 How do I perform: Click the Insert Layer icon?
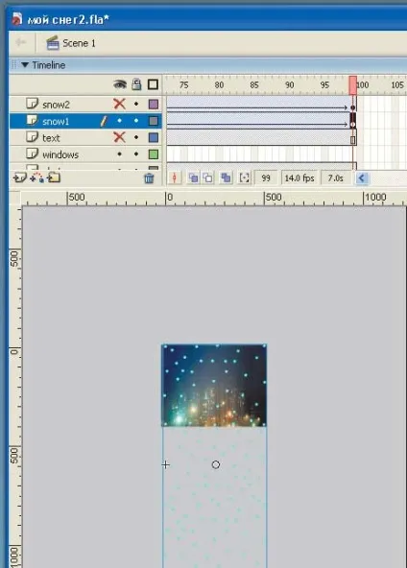(19, 177)
